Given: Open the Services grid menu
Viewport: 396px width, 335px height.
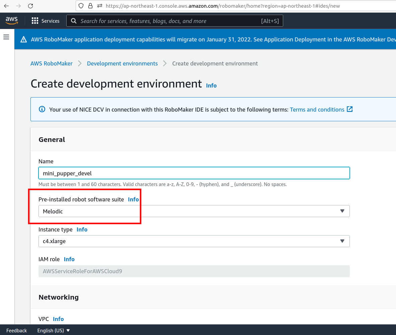Looking at the screenshot, I should (46, 21).
